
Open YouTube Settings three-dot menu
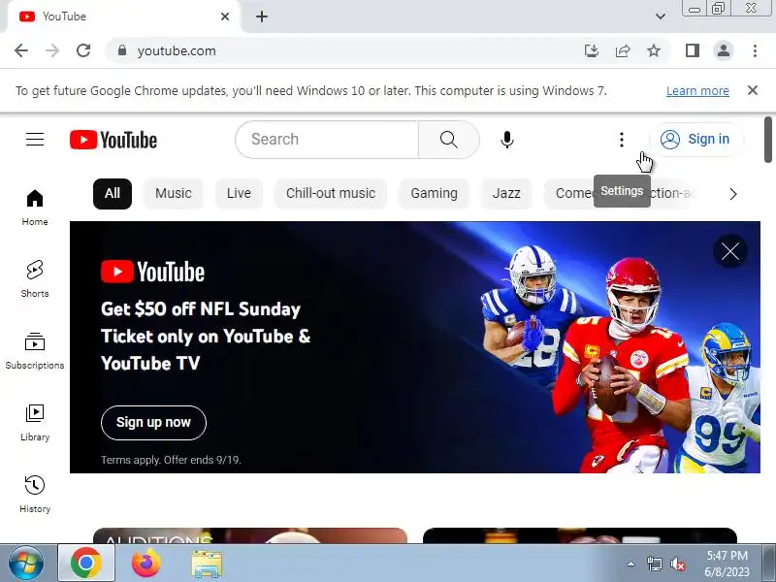pyautogui.click(x=622, y=140)
